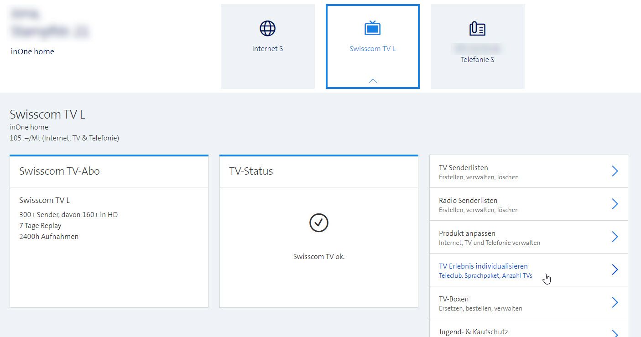Click 'inOne home' label under customer name

[32, 52]
